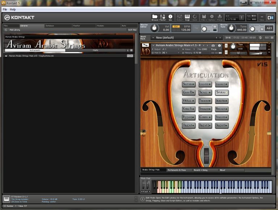Enable the Spiral articulation

point(222,92)
